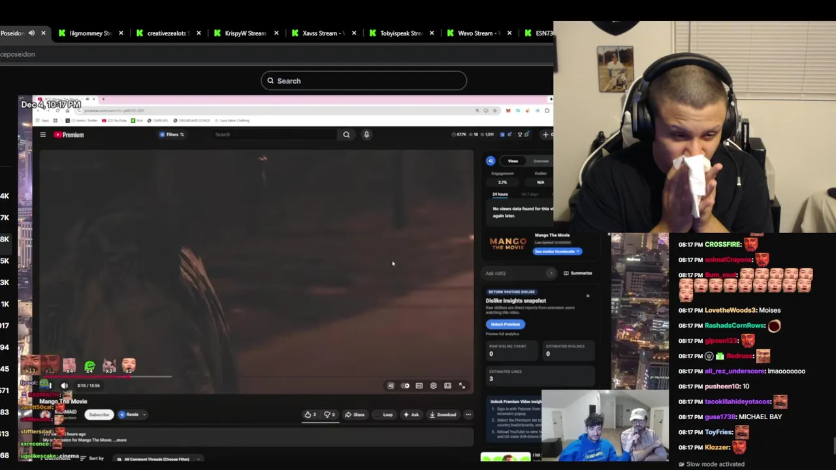This screenshot has width=836, height=470.
Task: Open the YouTube hamburger menu
Action: coord(42,135)
